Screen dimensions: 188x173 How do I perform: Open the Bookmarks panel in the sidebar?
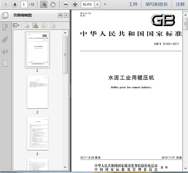point(5,27)
